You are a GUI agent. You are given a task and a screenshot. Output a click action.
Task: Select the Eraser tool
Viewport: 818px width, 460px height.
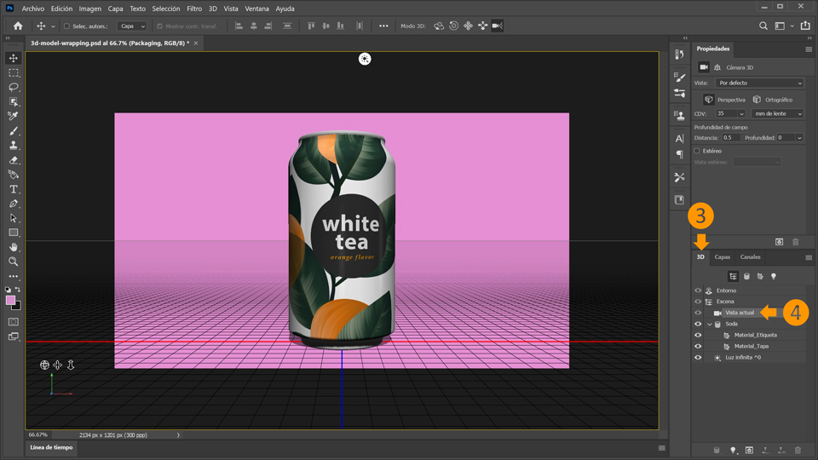[x=14, y=160]
